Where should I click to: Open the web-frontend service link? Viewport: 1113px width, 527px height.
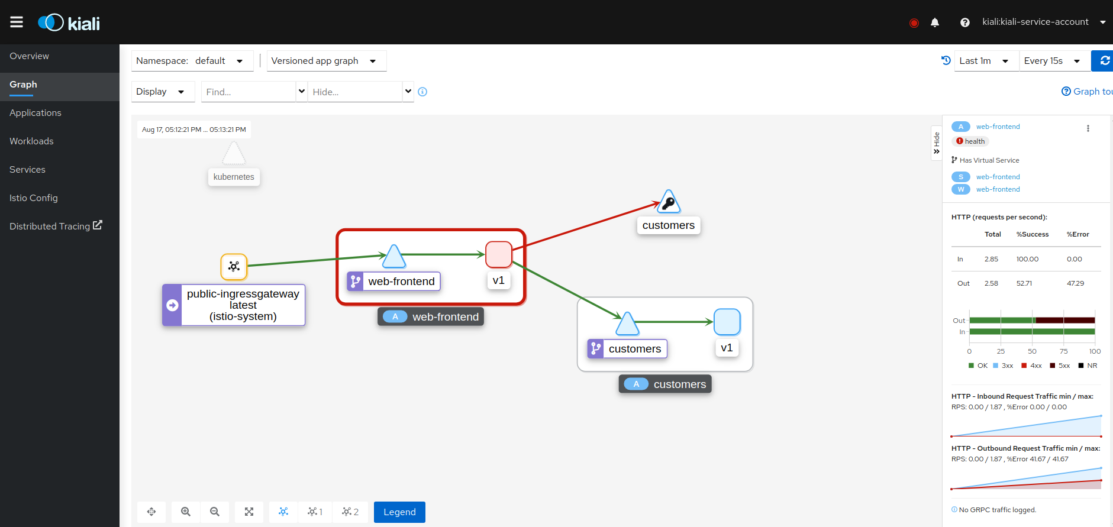998,177
